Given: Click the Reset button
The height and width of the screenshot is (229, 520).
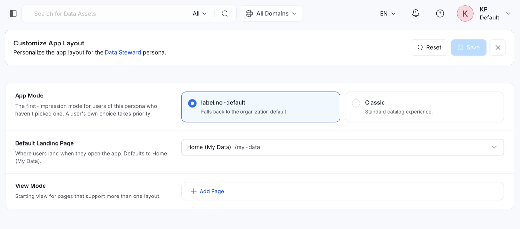Looking at the screenshot, I should (429, 47).
